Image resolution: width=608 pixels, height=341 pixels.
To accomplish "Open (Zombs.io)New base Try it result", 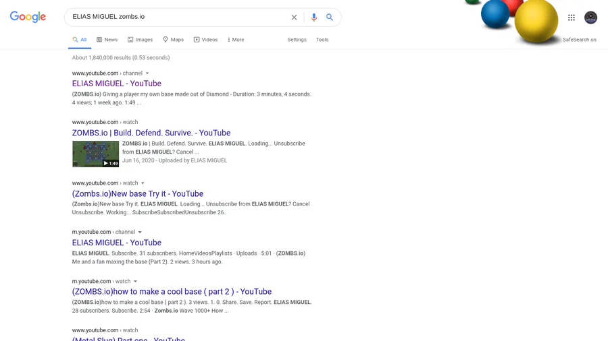I will click(x=138, y=193).
